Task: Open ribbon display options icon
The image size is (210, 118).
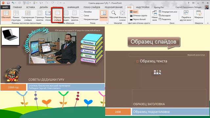Action: tap(193, 3)
